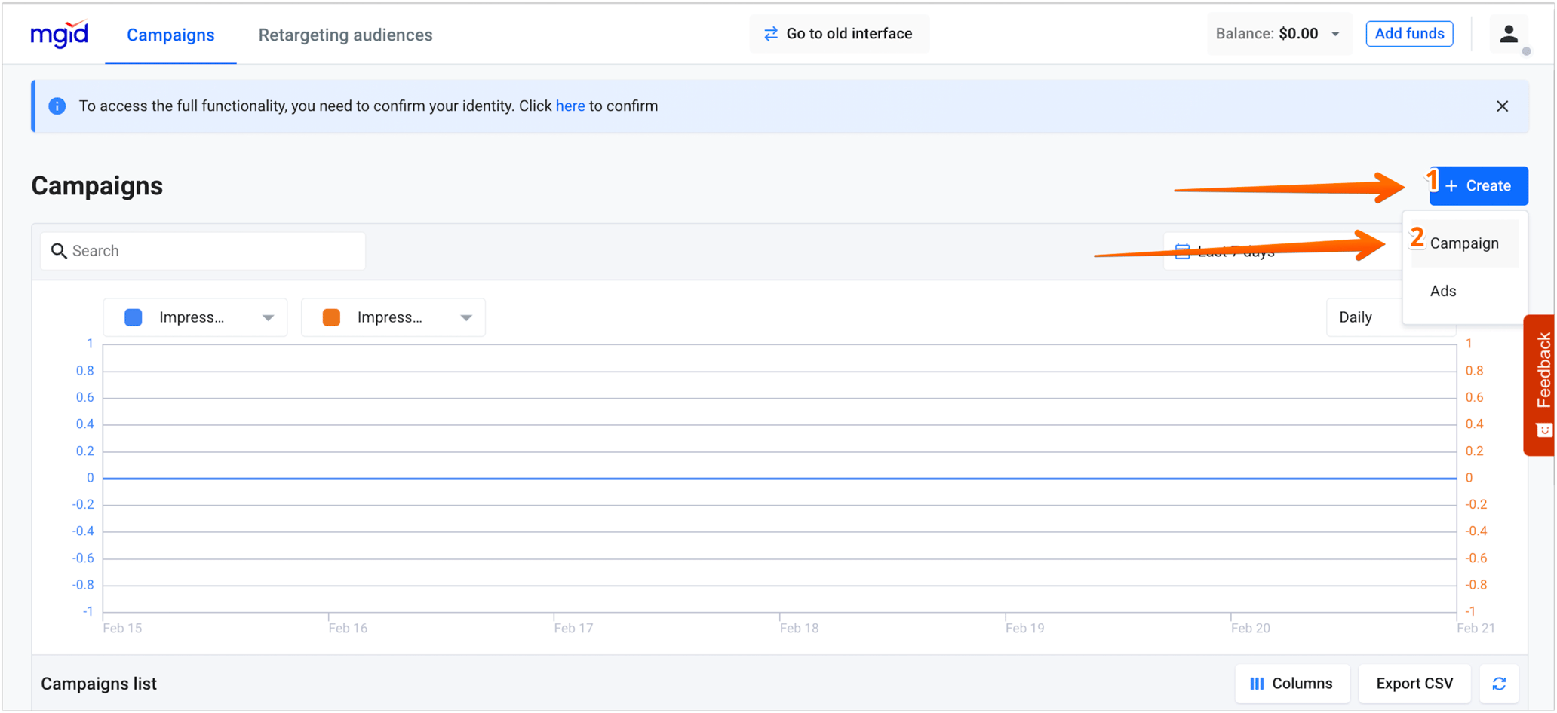1557x713 pixels.
Task: Click the Columns filter icon
Action: tap(1257, 684)
